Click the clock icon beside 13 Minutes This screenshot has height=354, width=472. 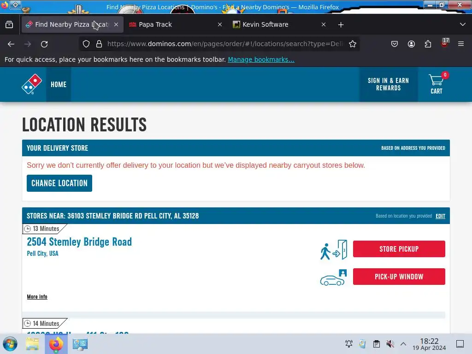coord(27,229)
